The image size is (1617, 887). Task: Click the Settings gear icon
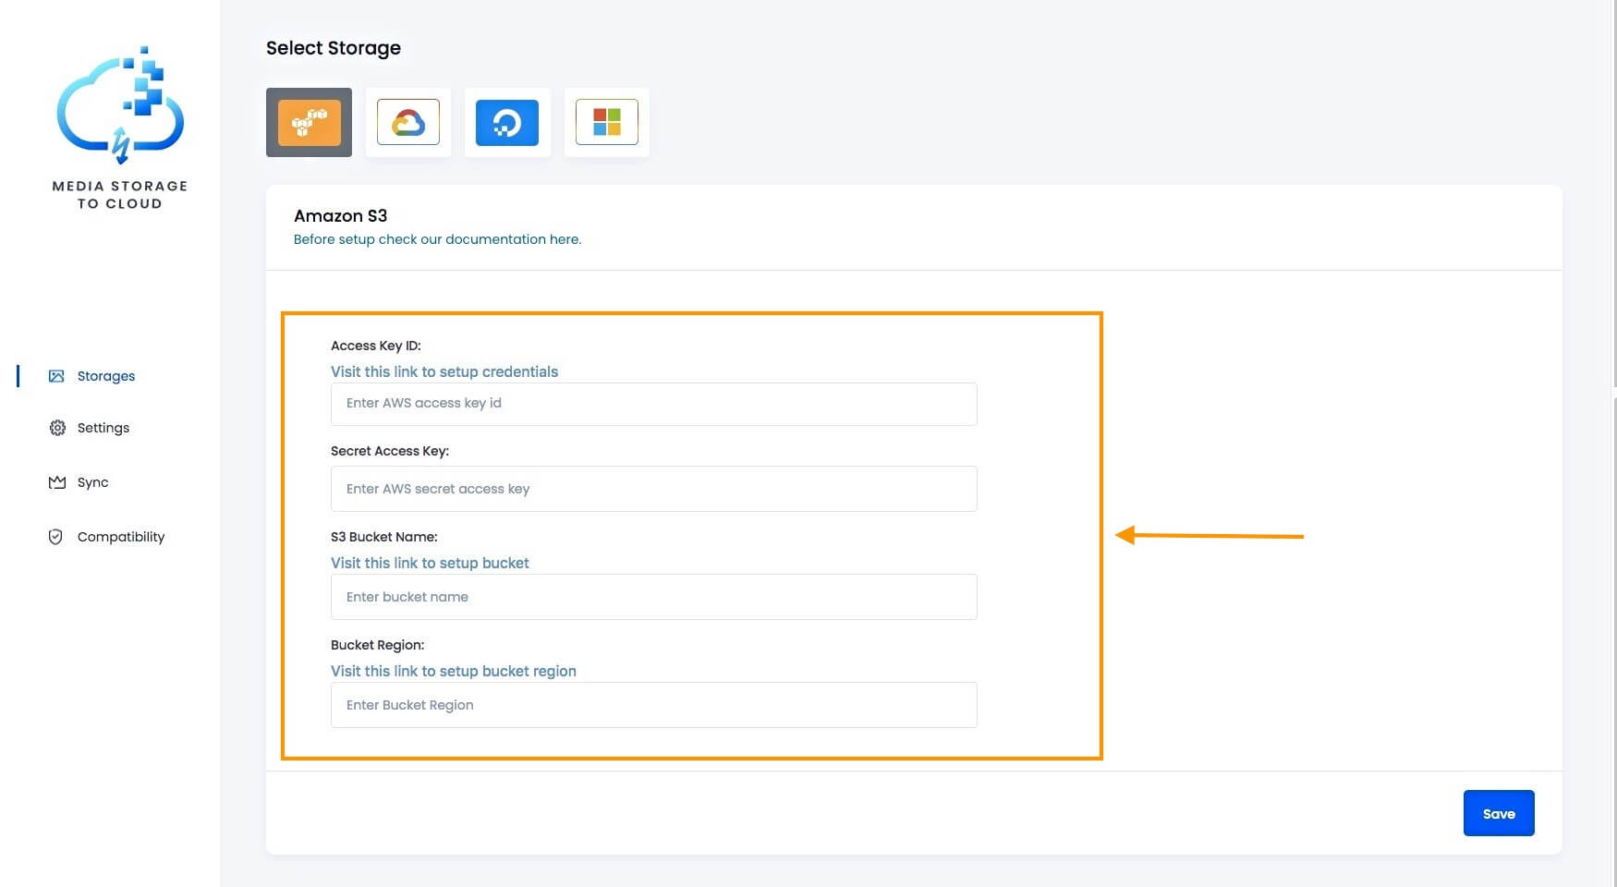click(56, 427)
